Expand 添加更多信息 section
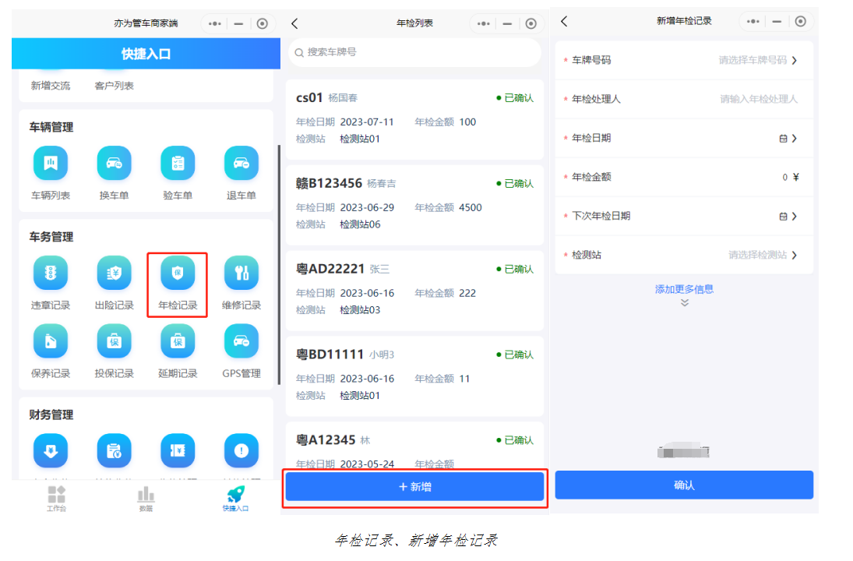Image resolution: width=853 pixels, height=561 pixels. (684, 290)
